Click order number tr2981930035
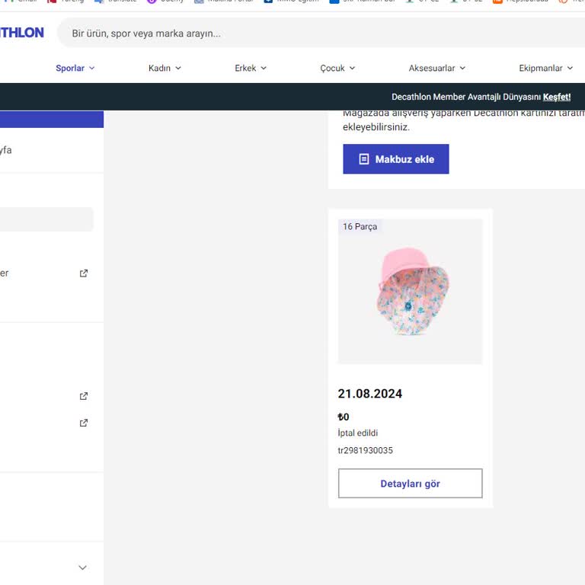This screenshot has width=585, height=585. coord(365,450)
